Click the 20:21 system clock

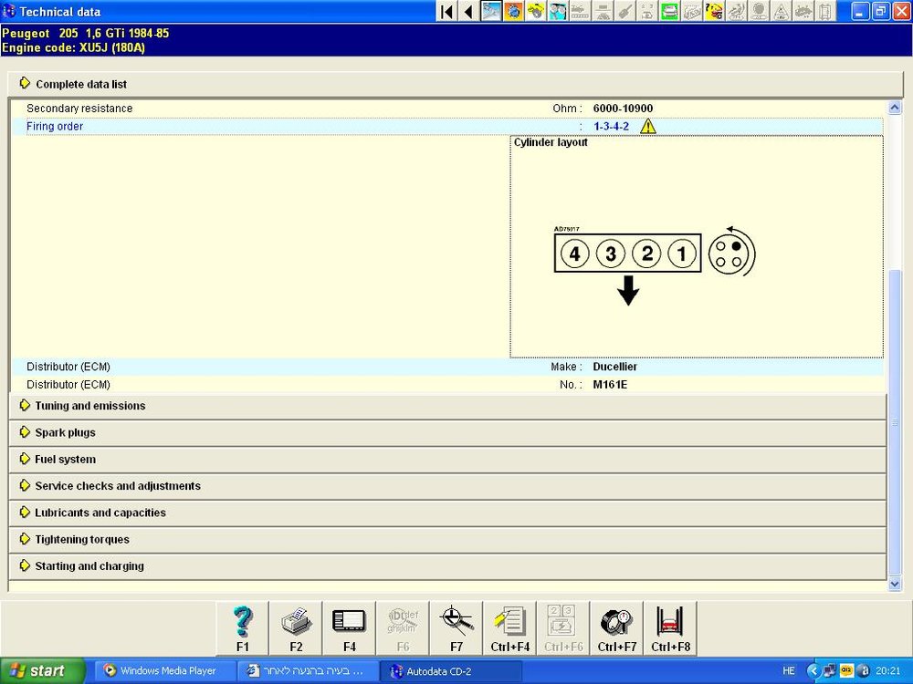click(888, 671)
